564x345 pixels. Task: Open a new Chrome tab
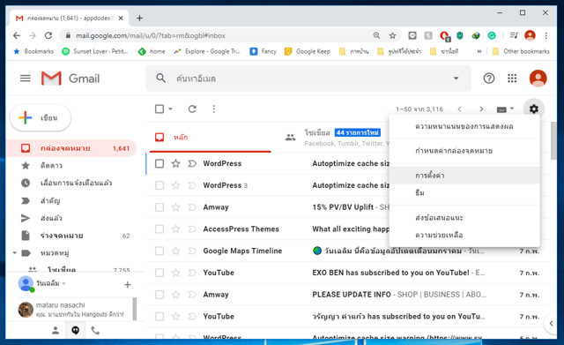[x=139, y=18]
